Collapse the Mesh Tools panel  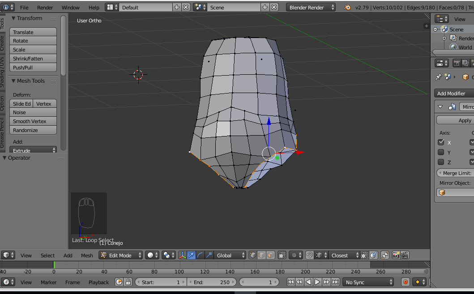tap(13, 81)
